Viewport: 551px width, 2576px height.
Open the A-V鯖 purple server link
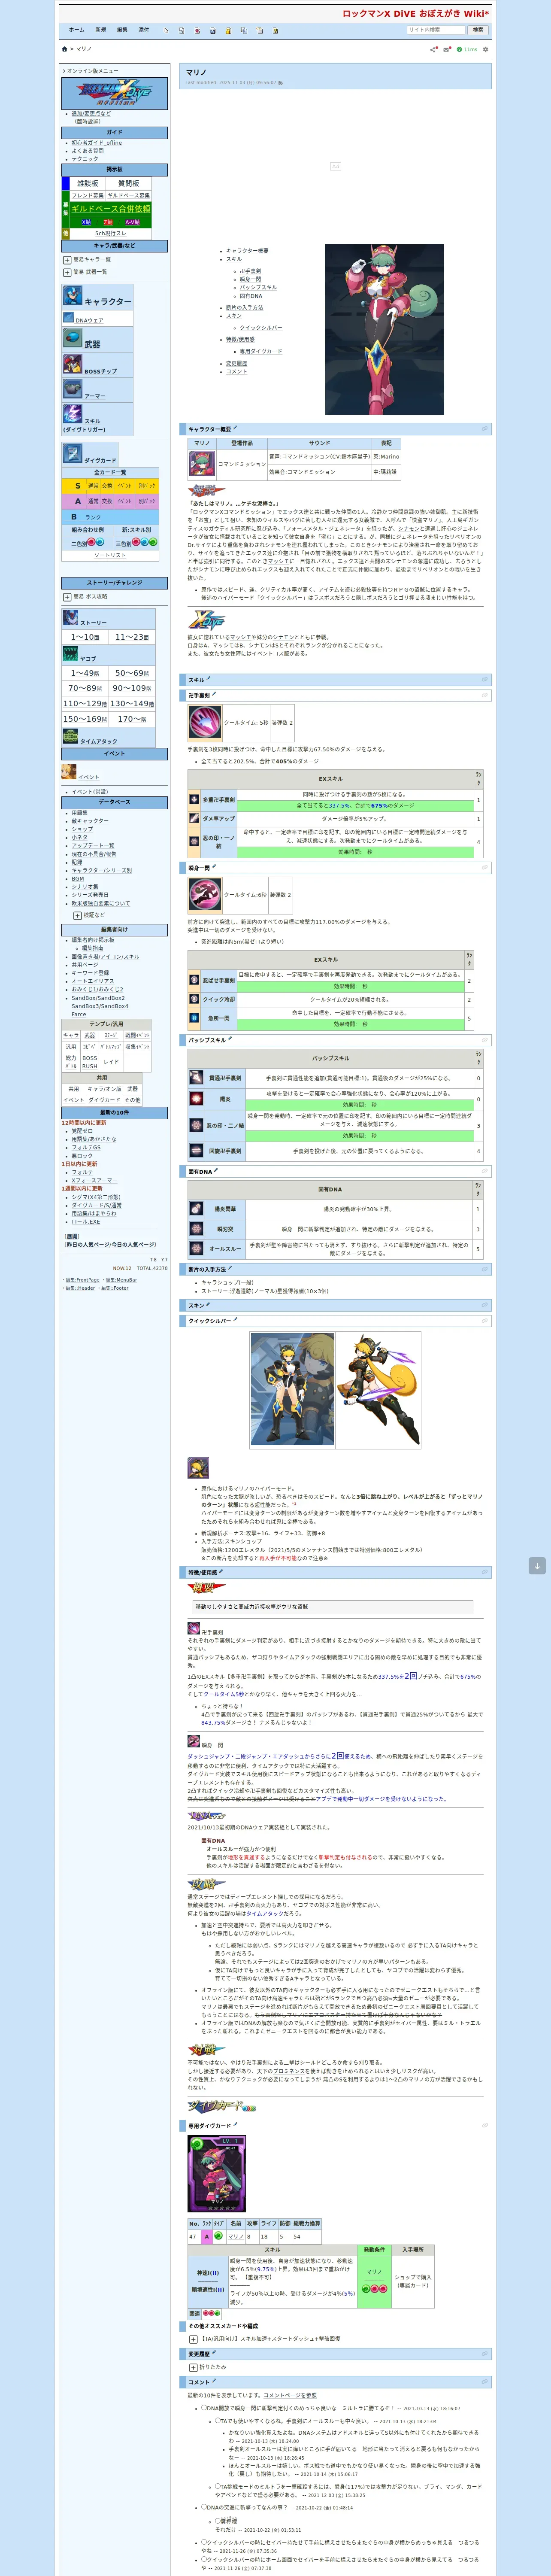pos(132,222)
